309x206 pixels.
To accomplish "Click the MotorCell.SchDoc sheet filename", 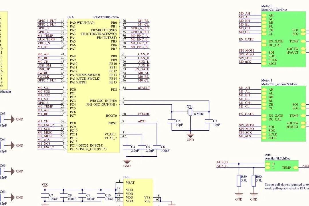I will click(274, 10).
